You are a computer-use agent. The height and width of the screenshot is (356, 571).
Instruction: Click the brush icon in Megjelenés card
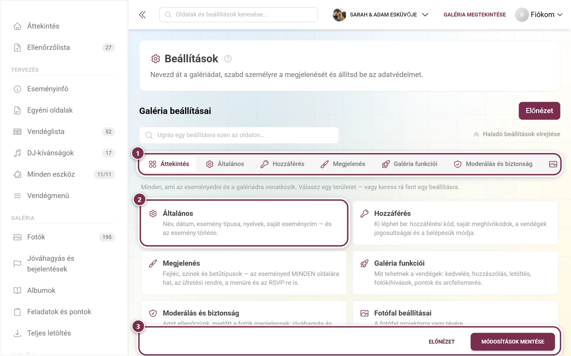(x=153, y=263)
